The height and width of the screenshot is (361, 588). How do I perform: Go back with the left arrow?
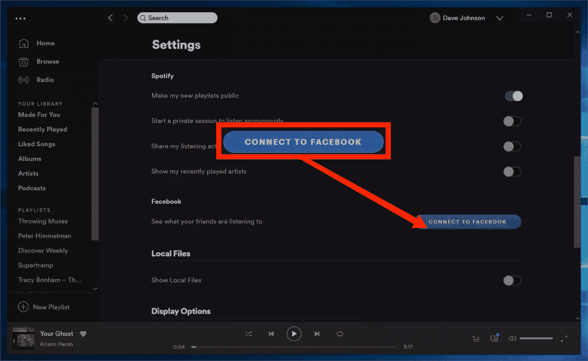point(110,17)
